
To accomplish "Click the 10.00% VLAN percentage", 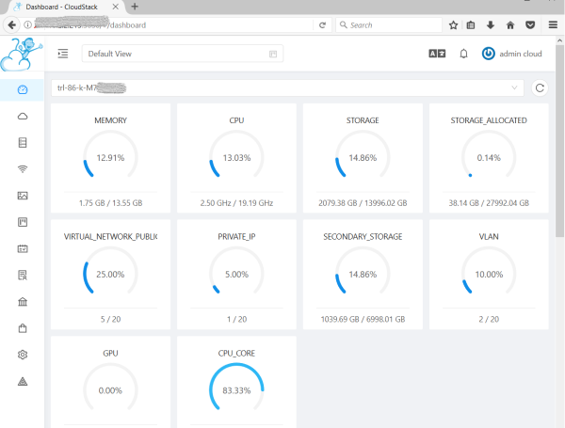I will point(489,275).
